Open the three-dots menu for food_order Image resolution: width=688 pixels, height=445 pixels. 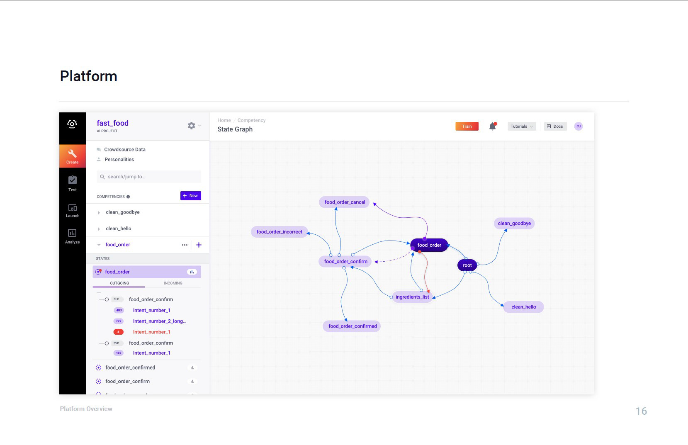[x=185, y=245]
